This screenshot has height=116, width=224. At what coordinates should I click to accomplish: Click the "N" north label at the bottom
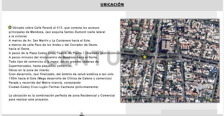tap(82, 113)
